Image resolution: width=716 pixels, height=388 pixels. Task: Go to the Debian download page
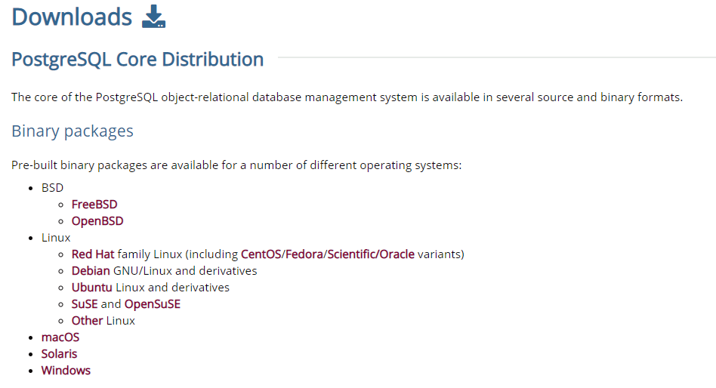pos(91,271)
